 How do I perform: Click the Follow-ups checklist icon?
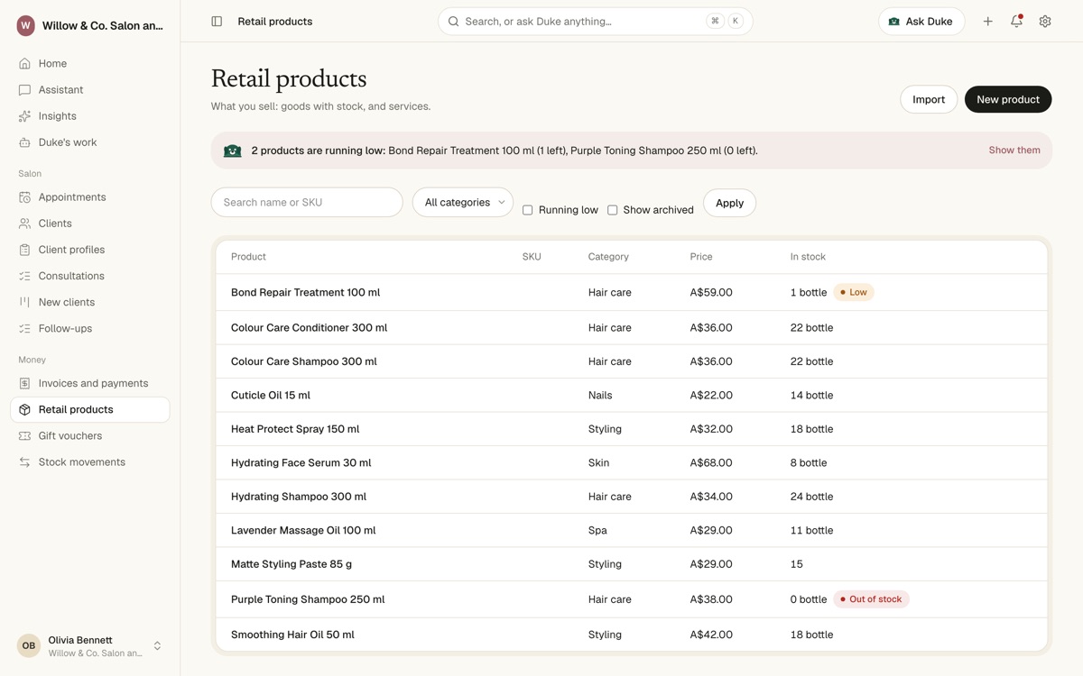pyautogui.click(x=24, y=328)
